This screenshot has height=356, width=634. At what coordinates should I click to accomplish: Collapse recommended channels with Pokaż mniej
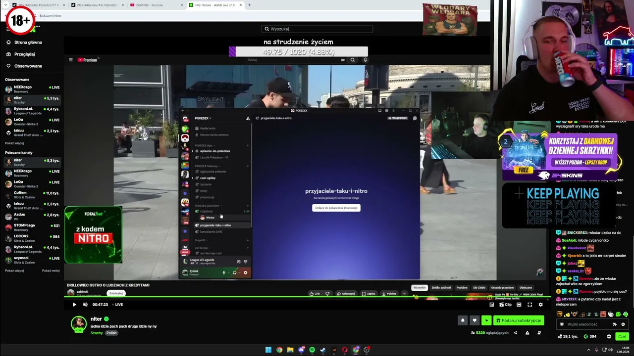(x=51, y=271)
